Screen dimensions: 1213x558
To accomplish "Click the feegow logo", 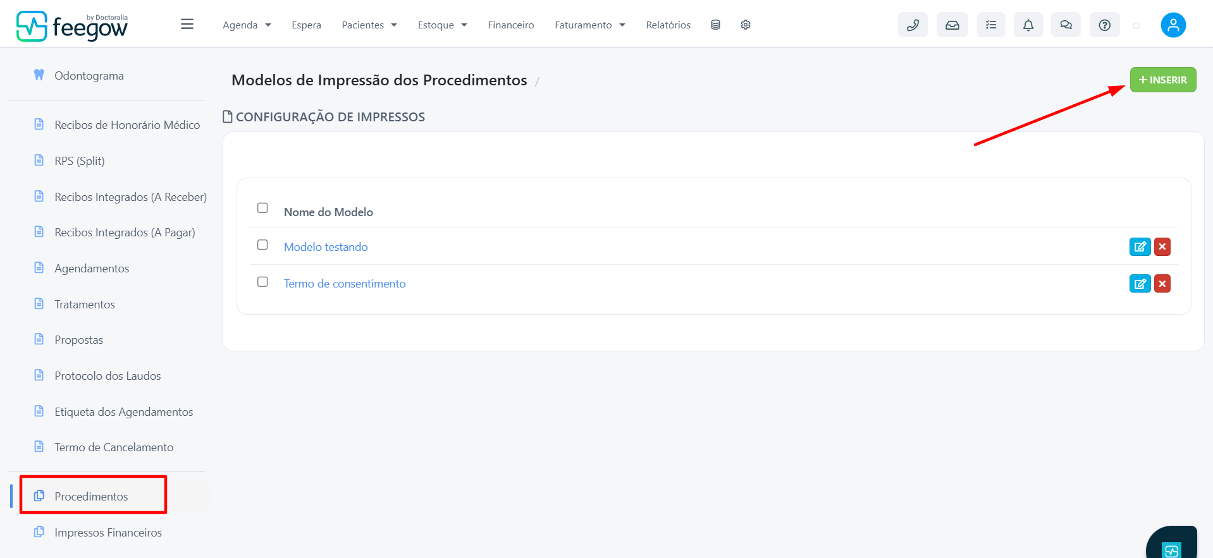I will 72,26.
